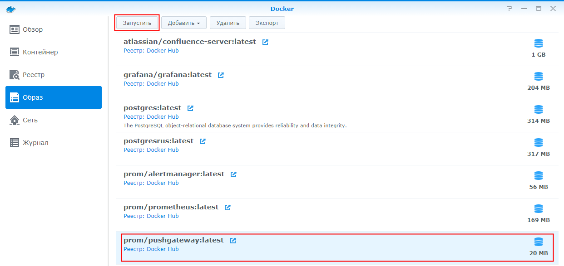
Task: Click external link icon beside postgres:latest
Action: coord(190,108)
